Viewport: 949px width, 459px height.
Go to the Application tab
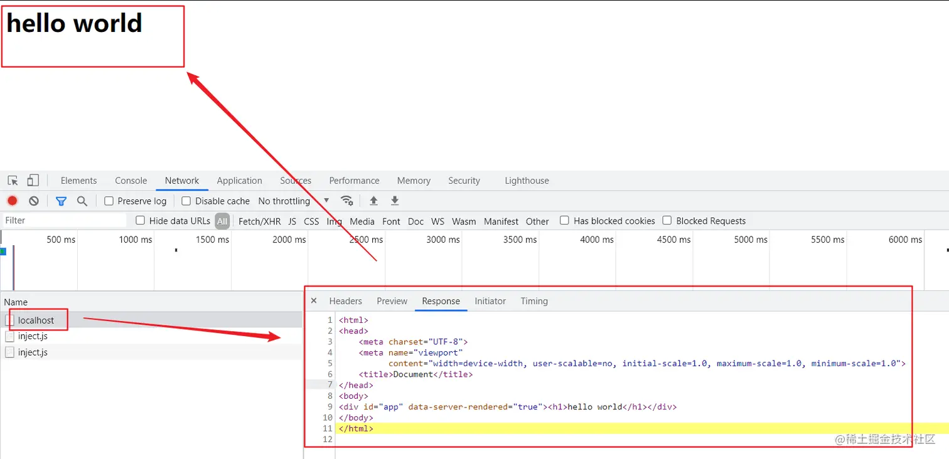(x=240, y=181)
